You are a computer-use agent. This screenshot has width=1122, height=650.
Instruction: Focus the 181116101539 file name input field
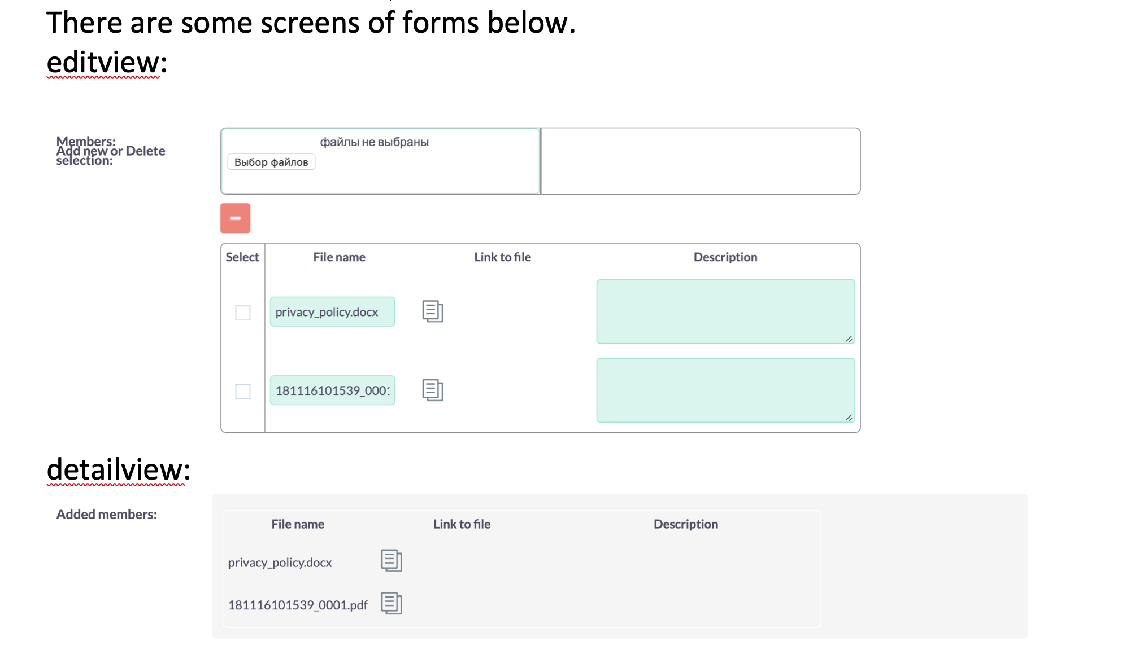pos(332,390)
